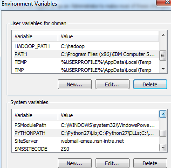The height and width of the screenshot is (168, 171).
Task: Click Delete under System variables
Action: pos(150,163)
